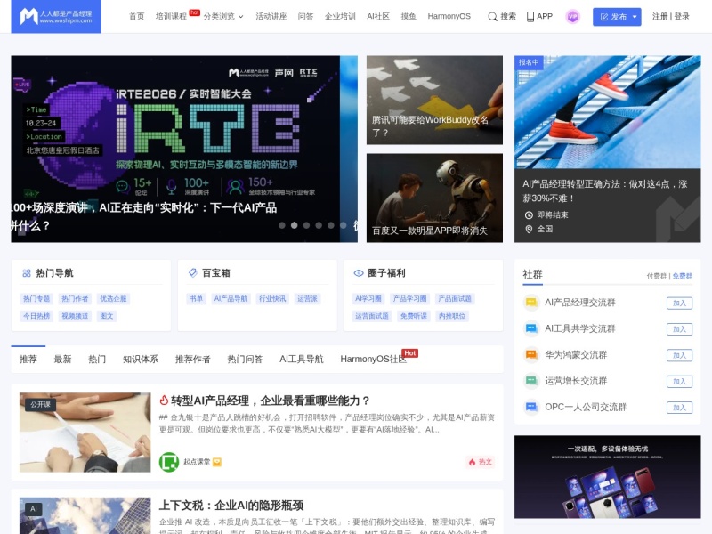The width and height of the screenshot is (712, 534).
Task: Open article 转型AI产品经理，企业最看重哪些能力？
Action: (270, 400)
